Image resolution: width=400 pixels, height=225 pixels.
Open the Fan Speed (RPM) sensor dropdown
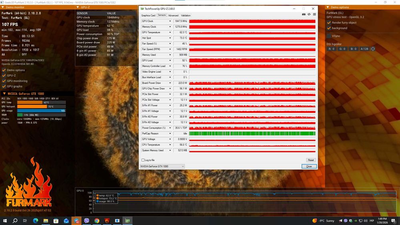pyautogui.click(x=170, y=49)
